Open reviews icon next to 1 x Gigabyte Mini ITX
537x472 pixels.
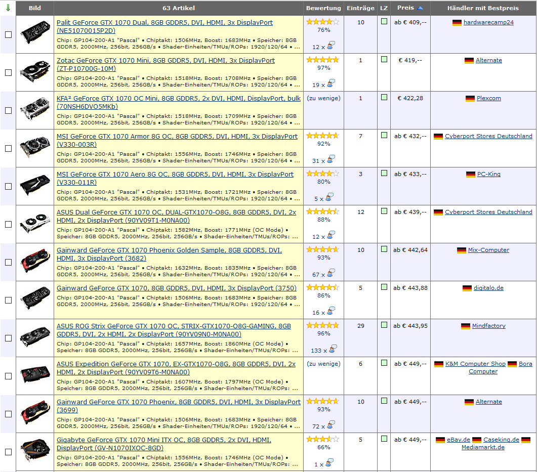point(329,463)
